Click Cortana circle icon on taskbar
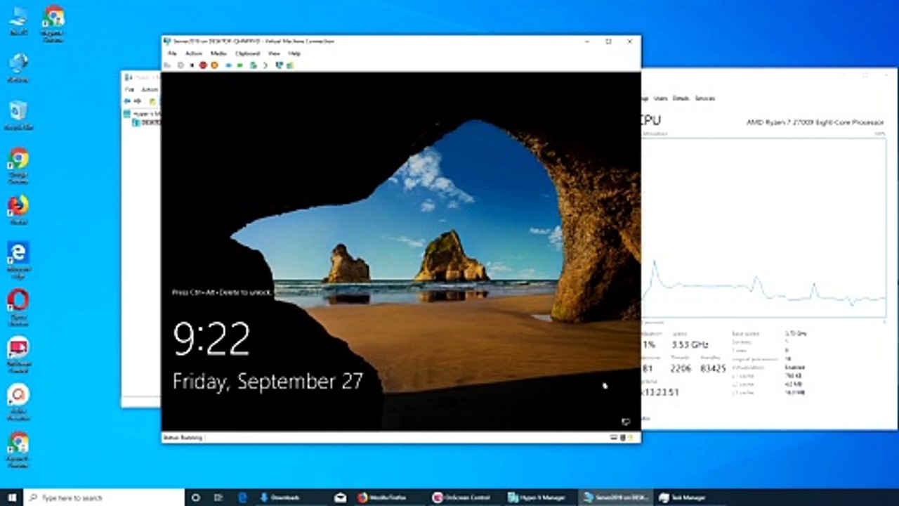The height and width of the screenshot is (506, 899). [196, 498]
